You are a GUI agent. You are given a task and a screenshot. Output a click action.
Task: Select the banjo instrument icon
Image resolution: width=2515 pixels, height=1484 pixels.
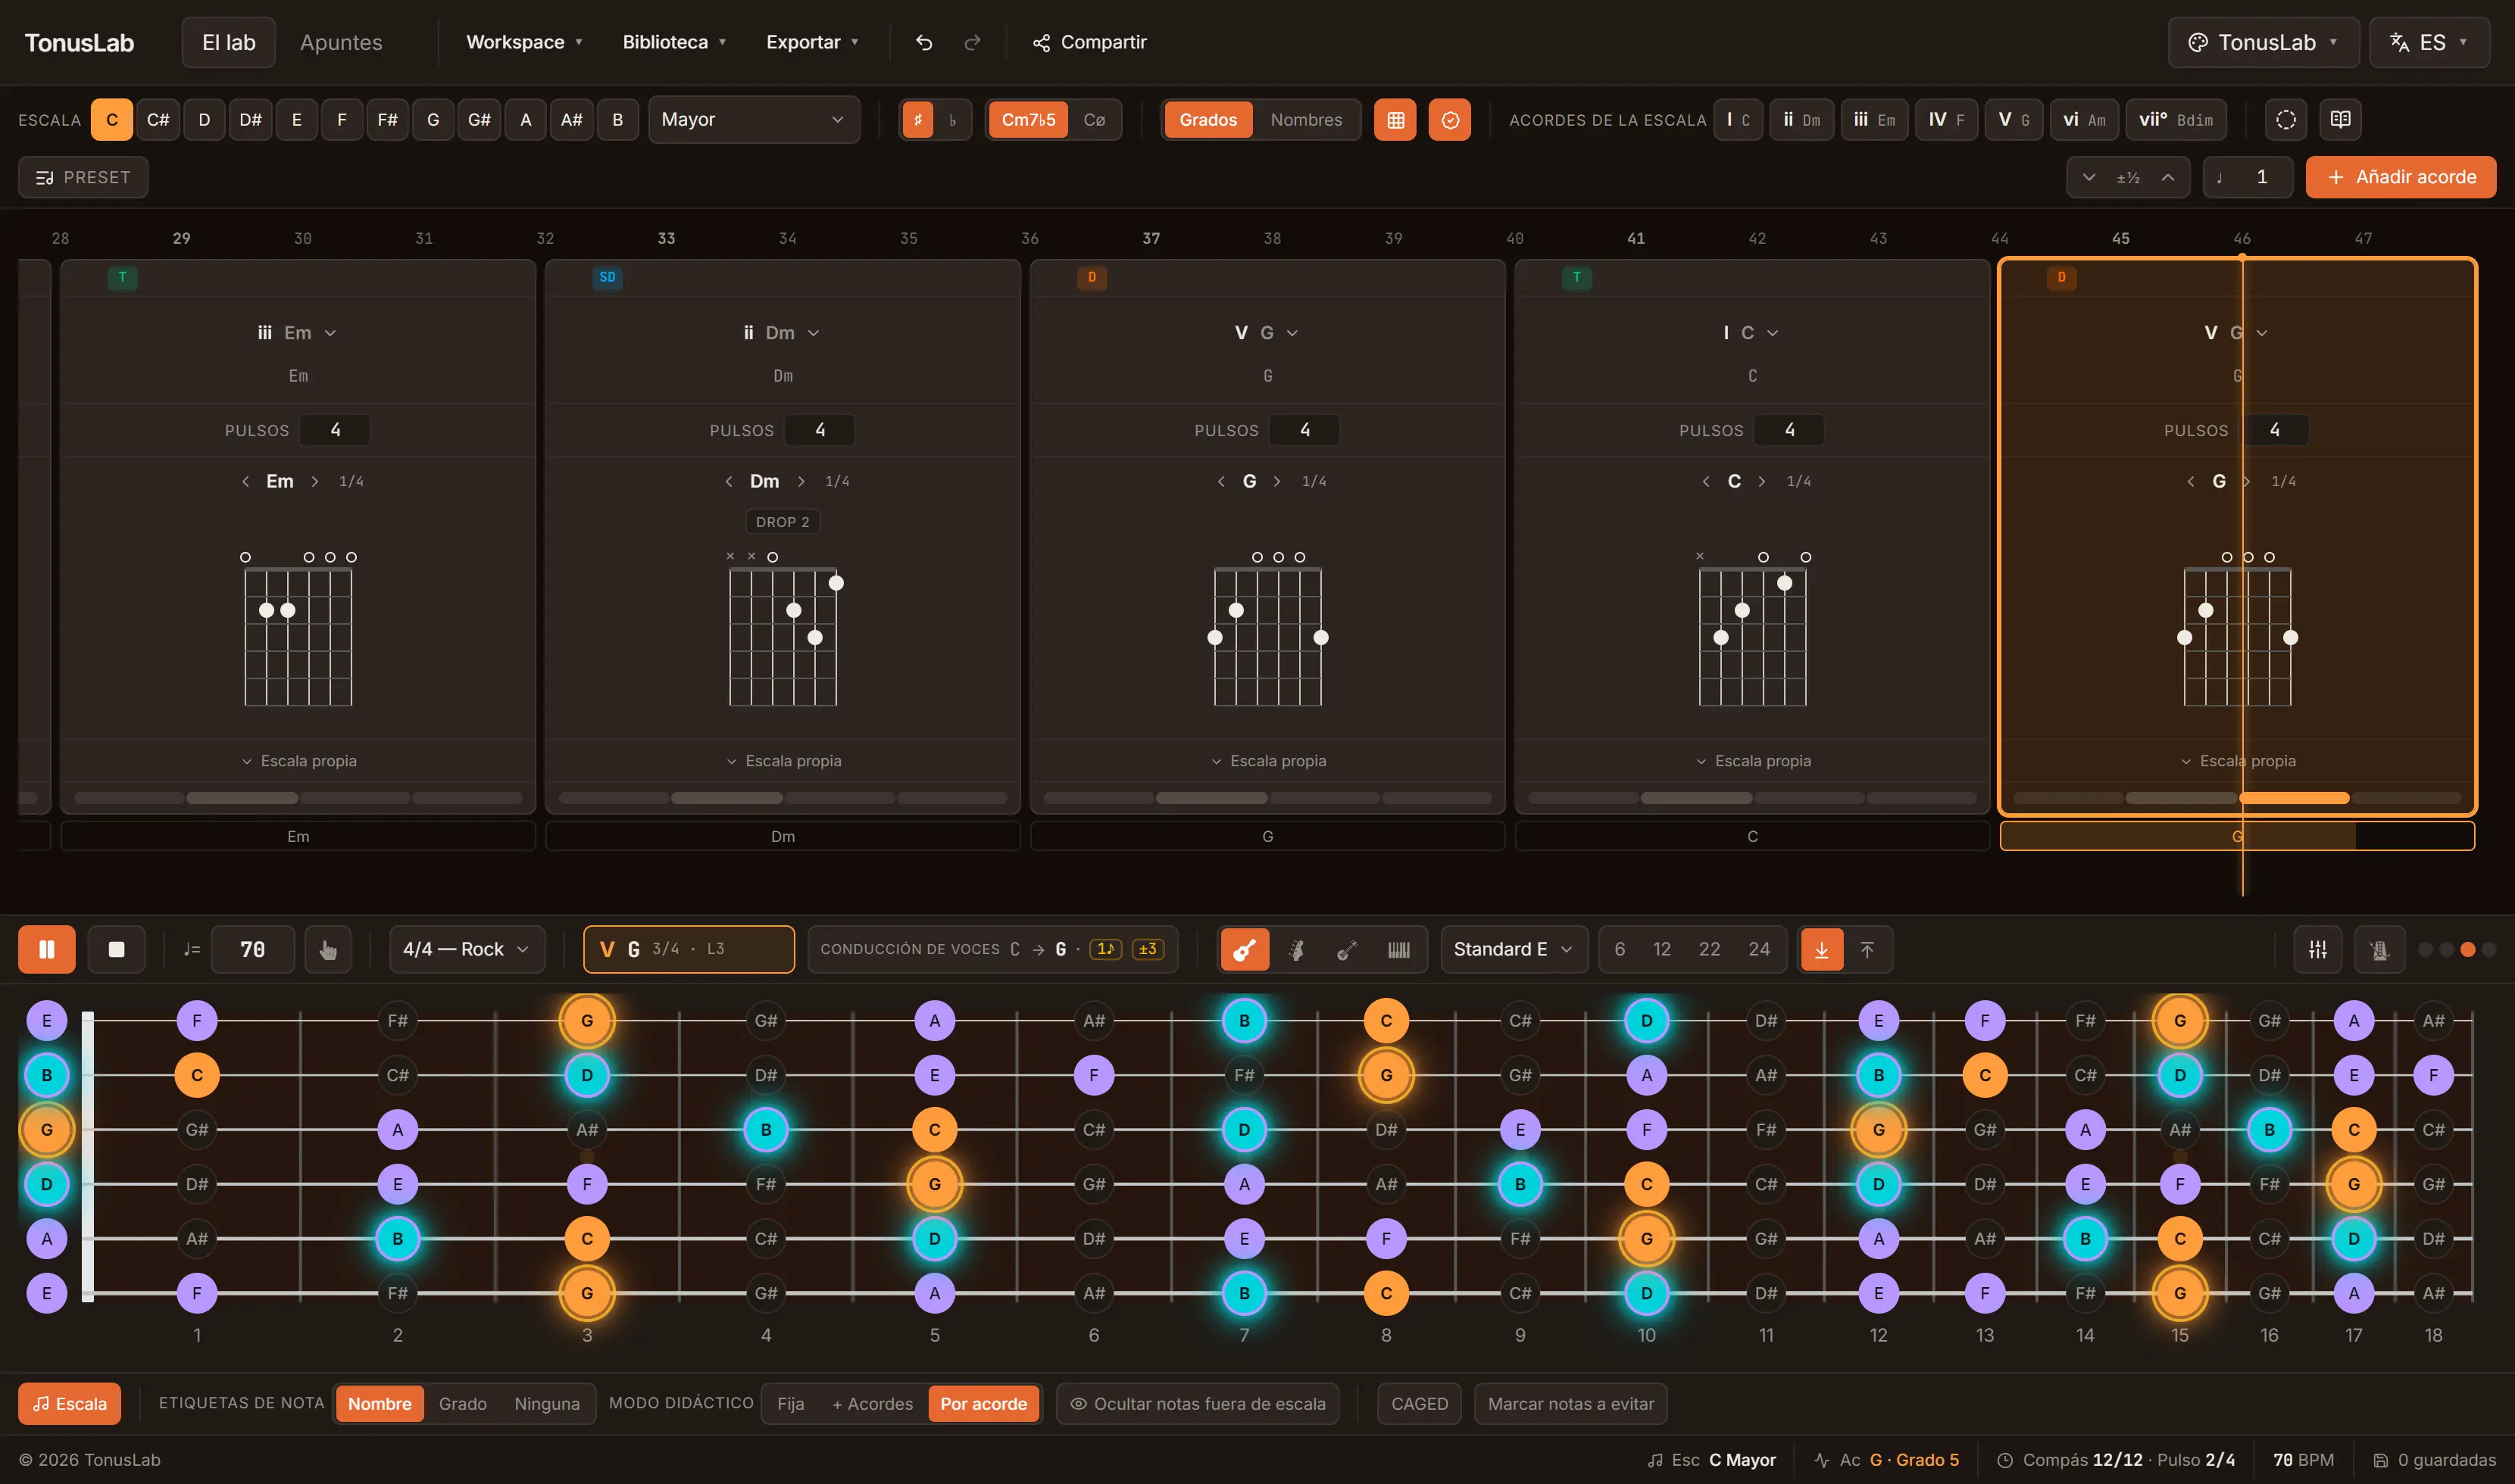point(1348,949)
